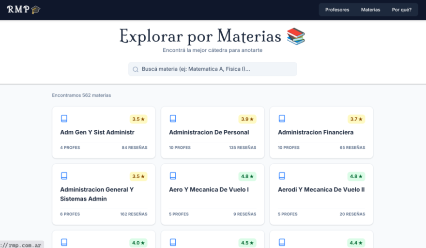Open the Profesores menu item
The width and height of the screenshot is (426, 248).
337,10
